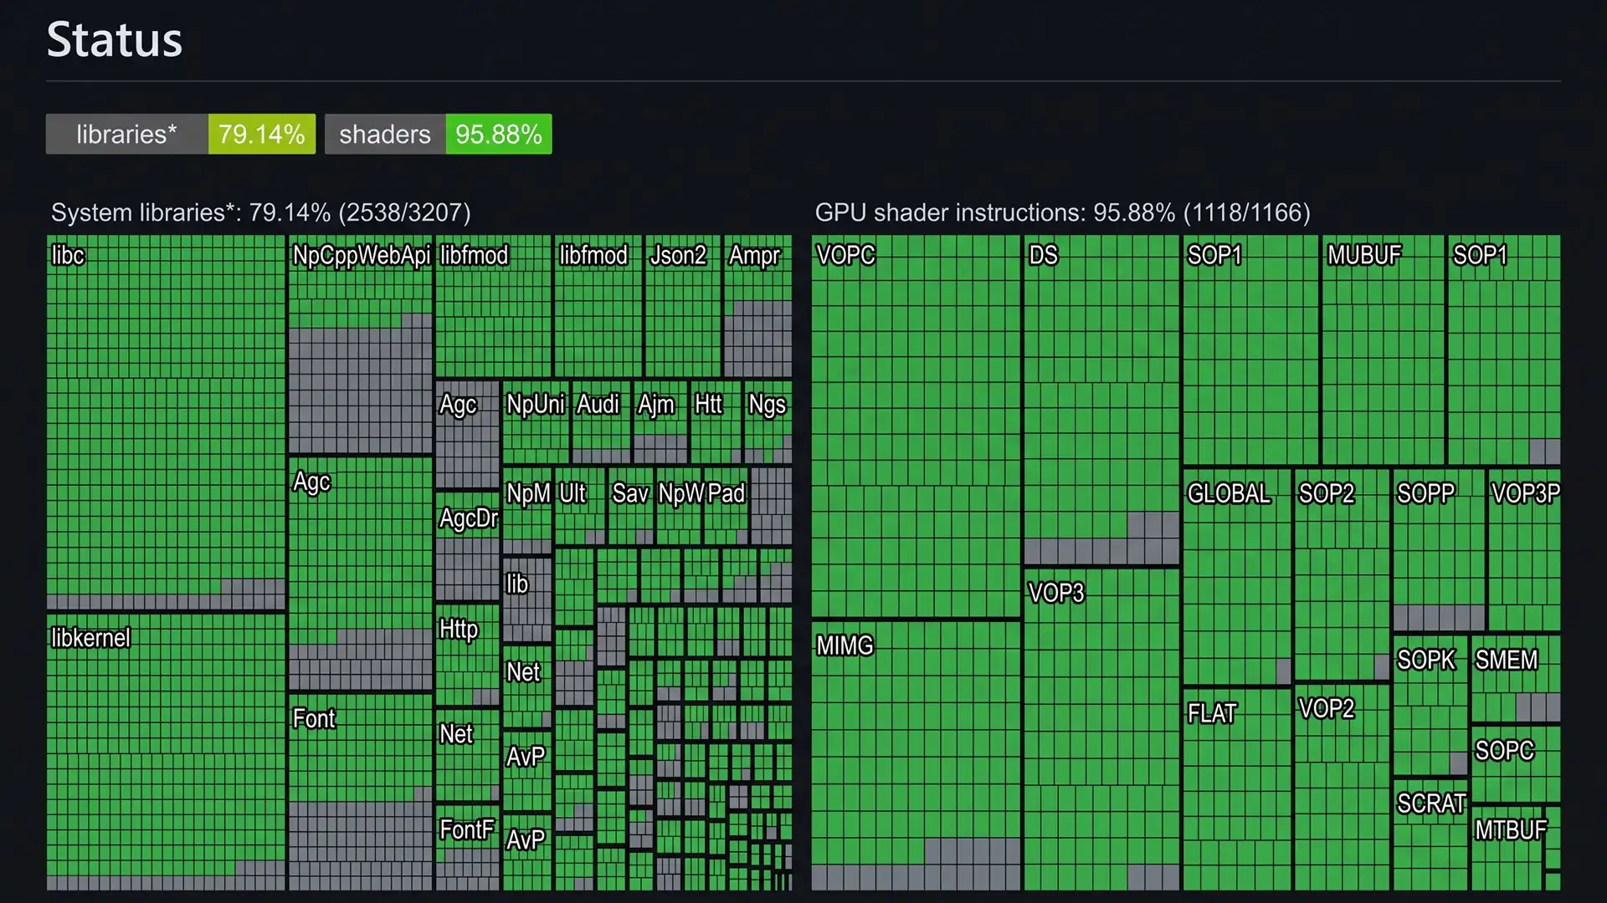Open the Sav library tile

[x=631, y=506]
